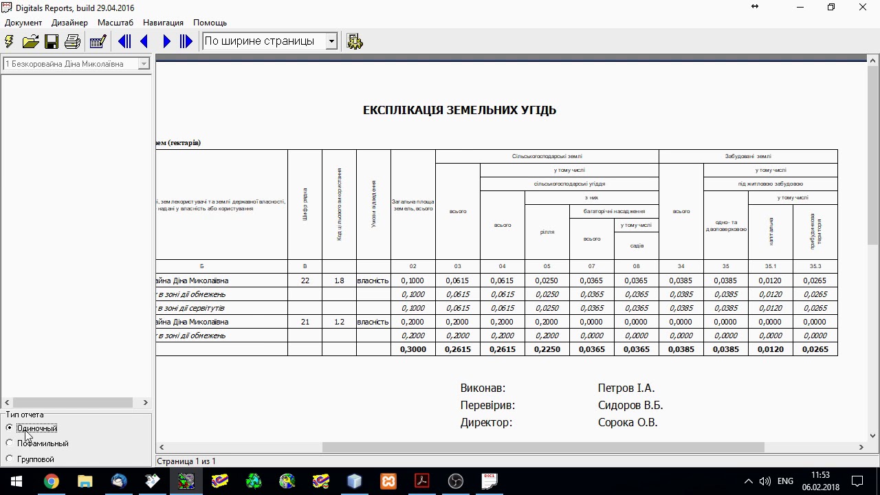Click the label Виконав:
This screenshot has width=880, height=495.
coord(483,388)
